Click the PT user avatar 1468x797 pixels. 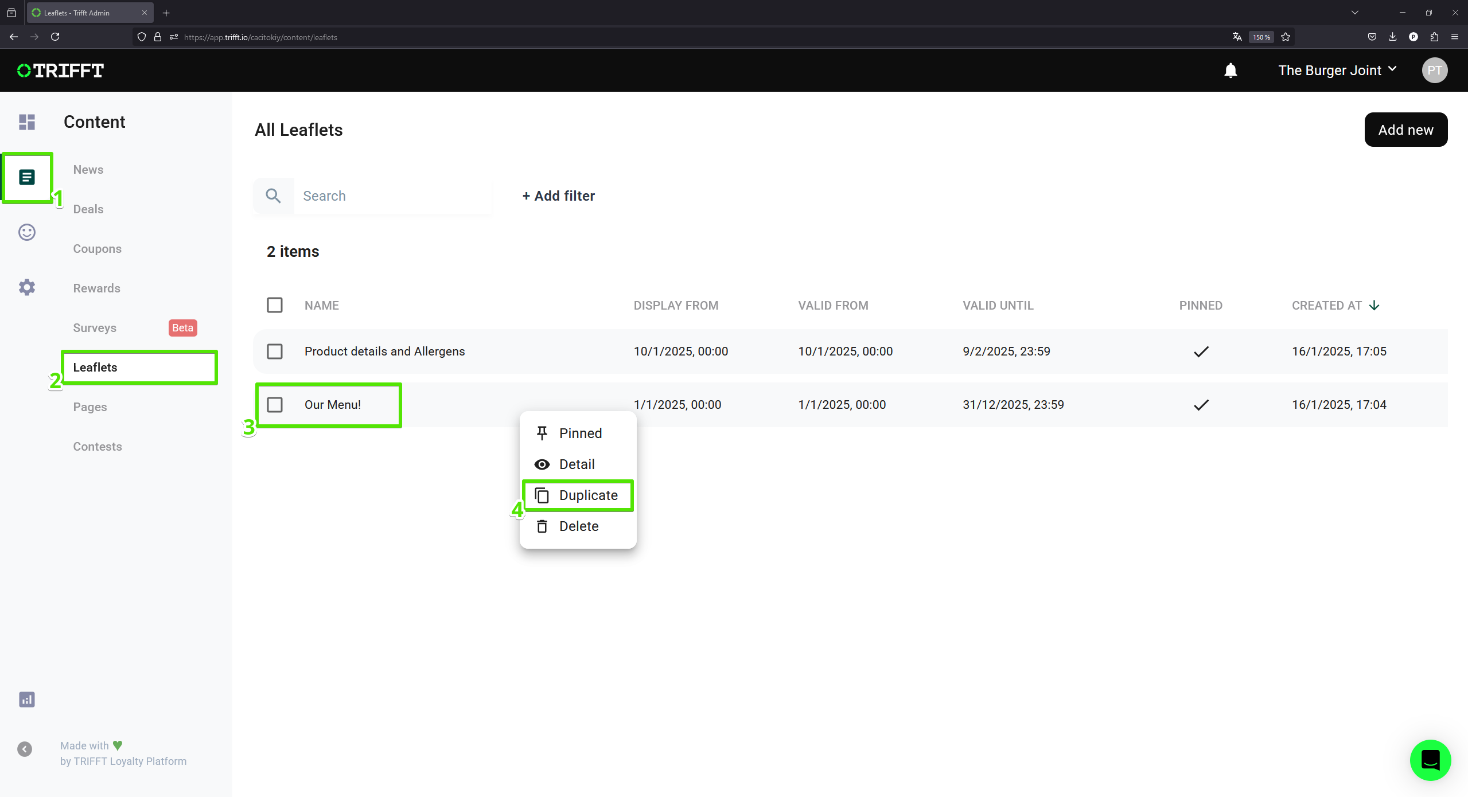point(1434,71)
